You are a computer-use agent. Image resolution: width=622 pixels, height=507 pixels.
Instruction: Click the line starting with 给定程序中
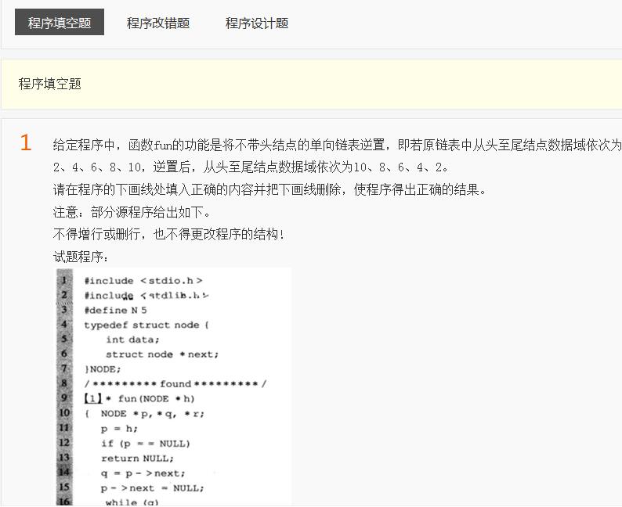(337, 146)
